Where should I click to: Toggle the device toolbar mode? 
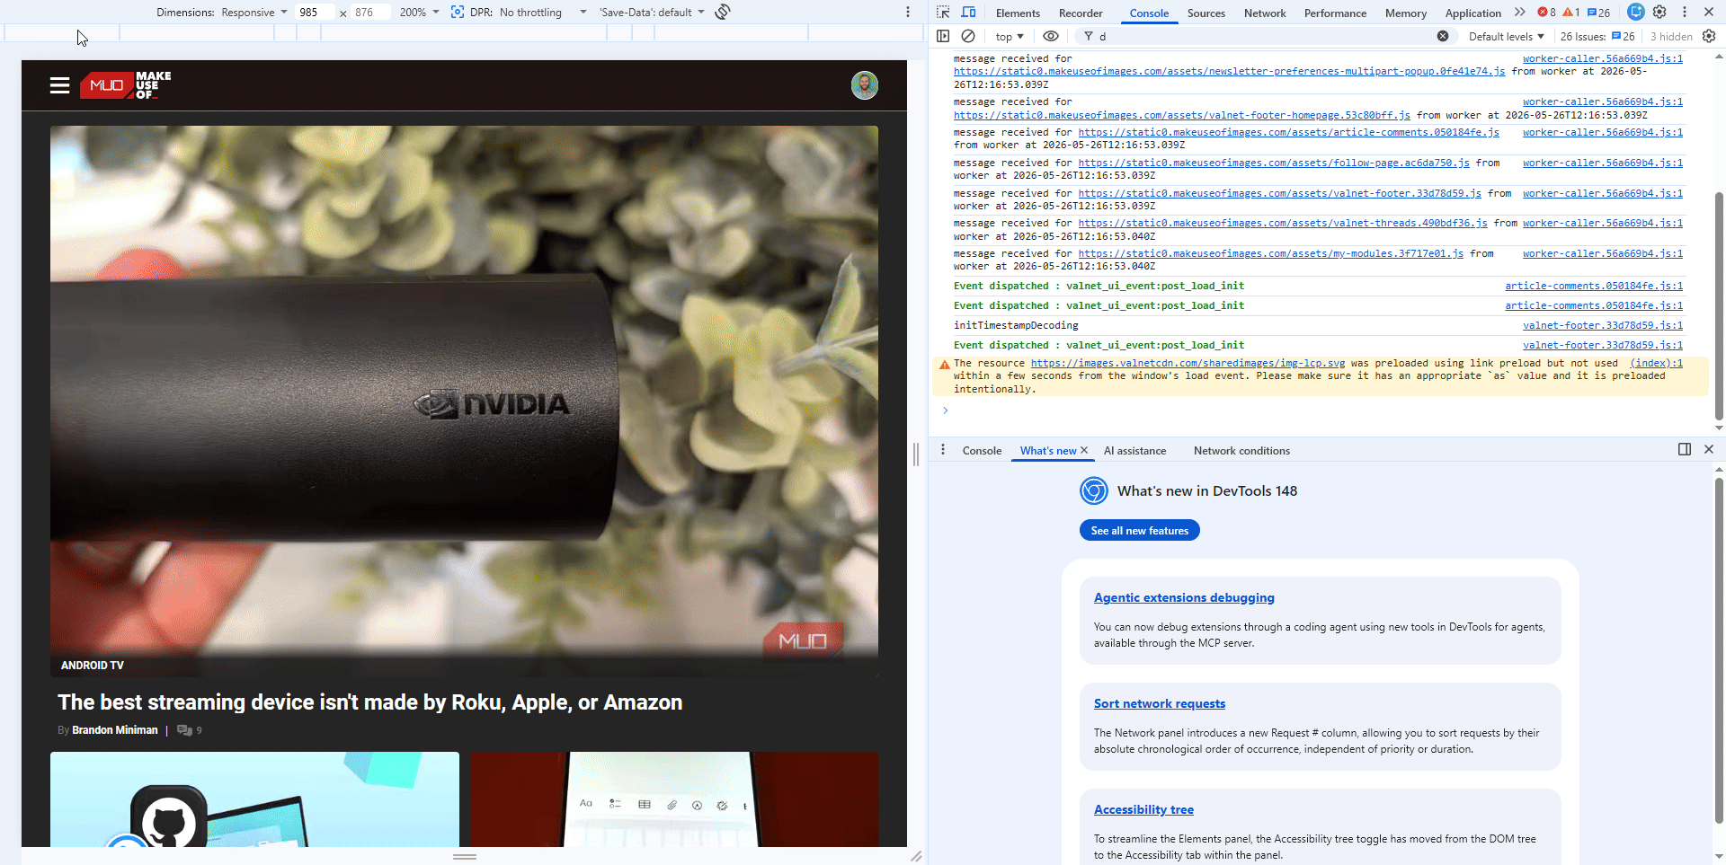pos(968,12)
